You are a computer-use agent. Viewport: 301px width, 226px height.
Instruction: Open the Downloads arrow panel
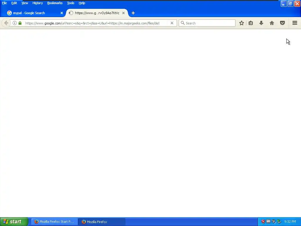[x=261, y=23]
